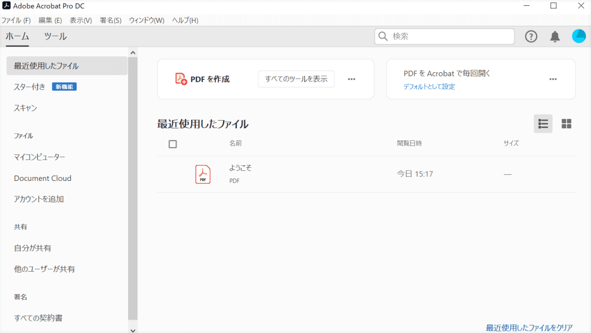Sort by the サイズ column header
Viewport: 591px width, 333px height.
pos(511,143)
